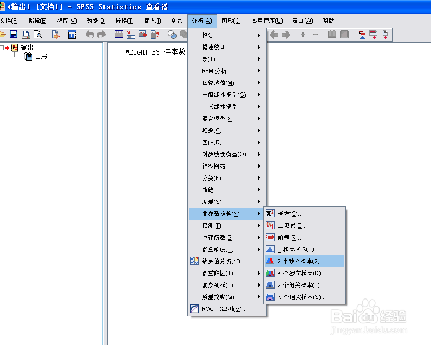
Task: Open the 文件(F) menu
Action: 9,21
